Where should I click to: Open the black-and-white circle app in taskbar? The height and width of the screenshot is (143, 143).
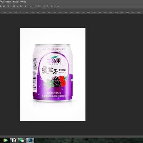pos(14,140)
